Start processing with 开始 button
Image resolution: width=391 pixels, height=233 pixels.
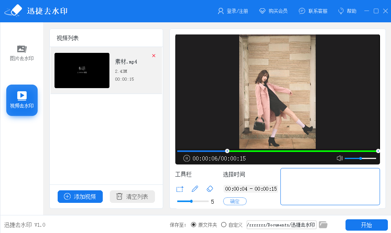tap(366, 225)
